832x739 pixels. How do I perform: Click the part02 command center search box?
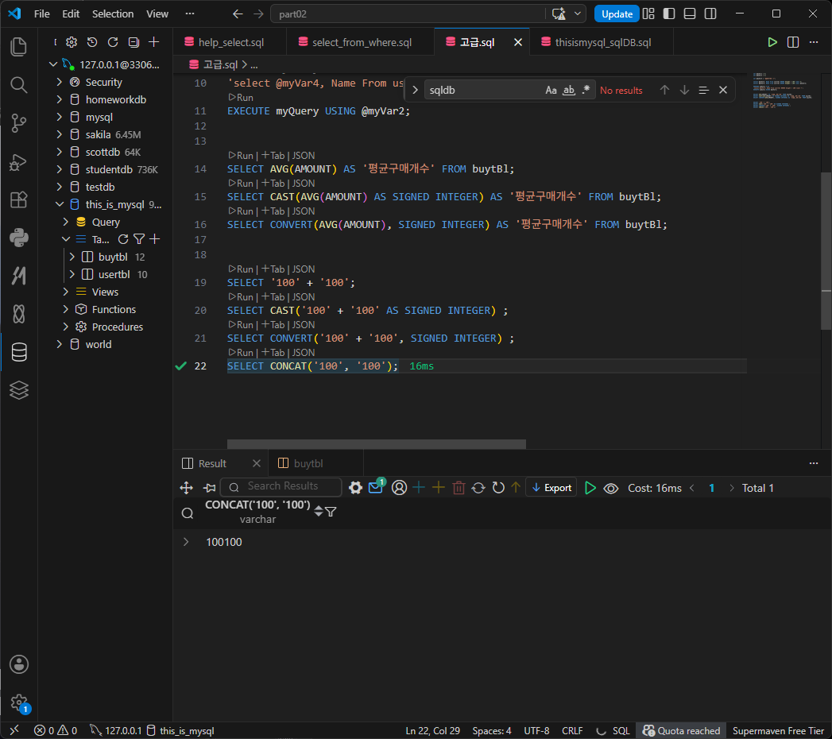tap(408, 14)
